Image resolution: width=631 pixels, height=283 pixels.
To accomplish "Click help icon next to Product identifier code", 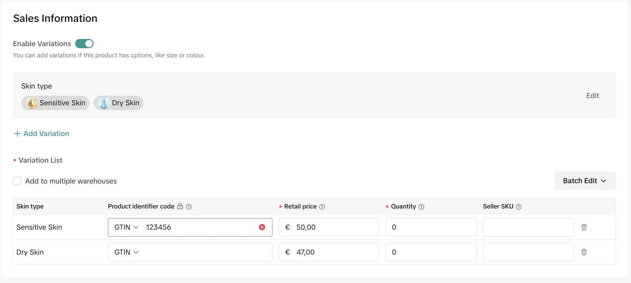I will point(189,207).
